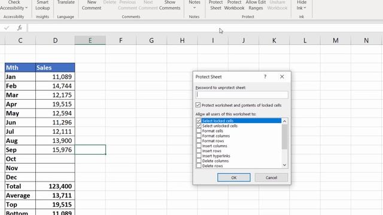Toggle Protect worksheet and contents checkbox

tap(198, 105)
